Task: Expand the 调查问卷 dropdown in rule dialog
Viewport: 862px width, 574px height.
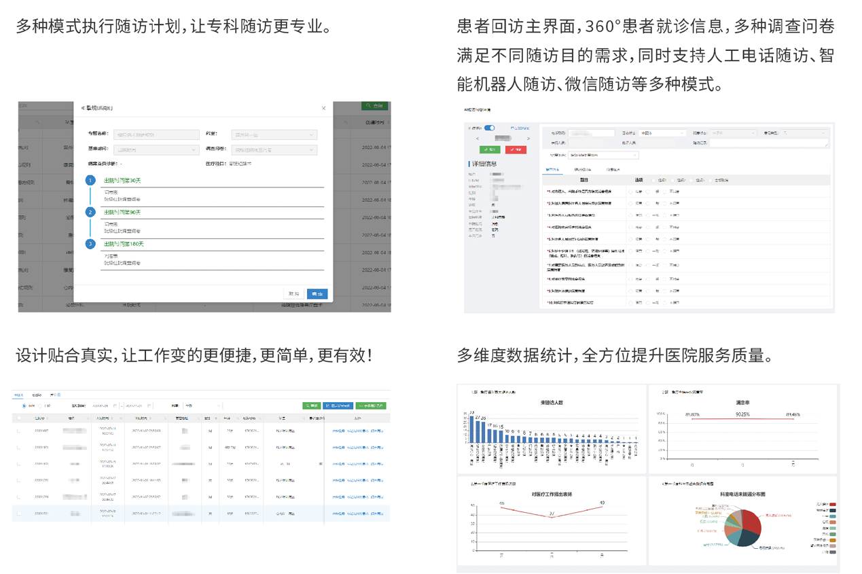Action: point(274,149)
